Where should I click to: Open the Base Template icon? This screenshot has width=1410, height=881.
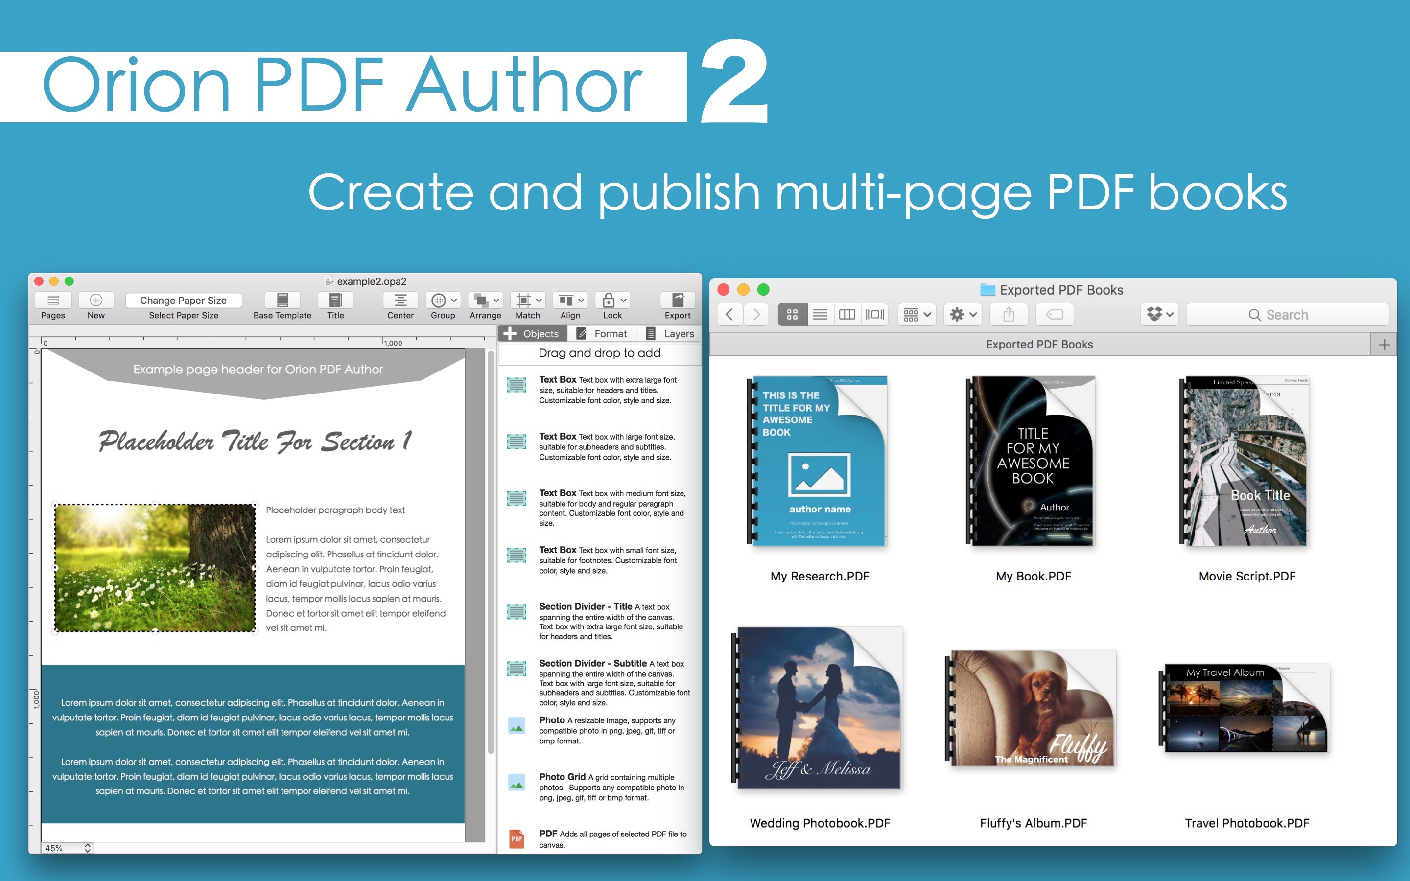(282, 300)
